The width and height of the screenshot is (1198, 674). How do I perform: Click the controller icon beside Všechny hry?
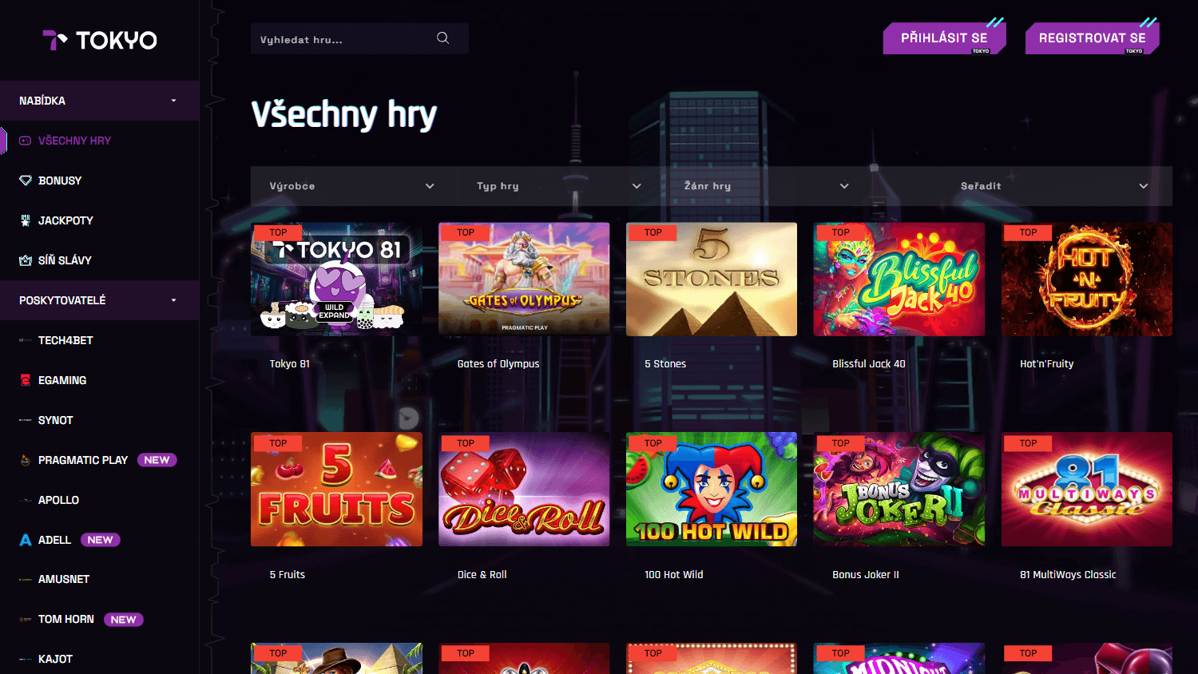(26, 141)
